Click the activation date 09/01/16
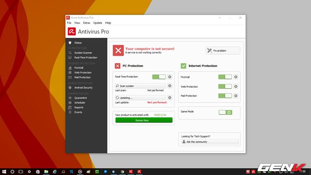This screenshot has width=311, height=175. point(160,115)
